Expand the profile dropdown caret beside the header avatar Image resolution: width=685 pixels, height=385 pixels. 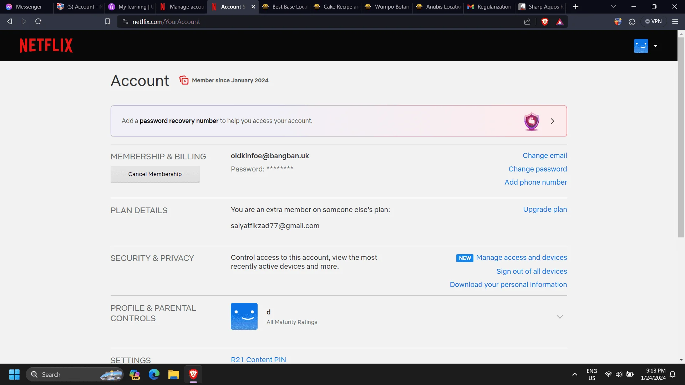(655, 46)
